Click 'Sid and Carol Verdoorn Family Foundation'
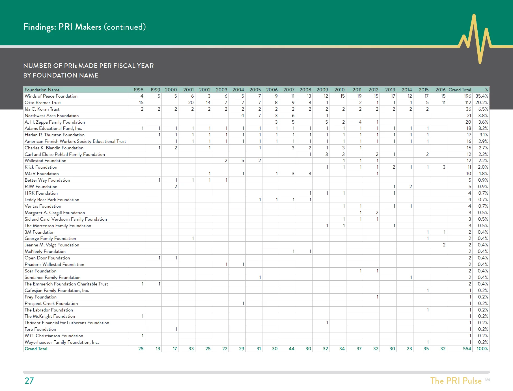The image size is (513, 391). point(66,219)
